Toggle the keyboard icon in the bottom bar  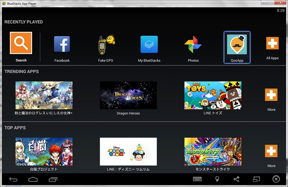click(197, 179)
